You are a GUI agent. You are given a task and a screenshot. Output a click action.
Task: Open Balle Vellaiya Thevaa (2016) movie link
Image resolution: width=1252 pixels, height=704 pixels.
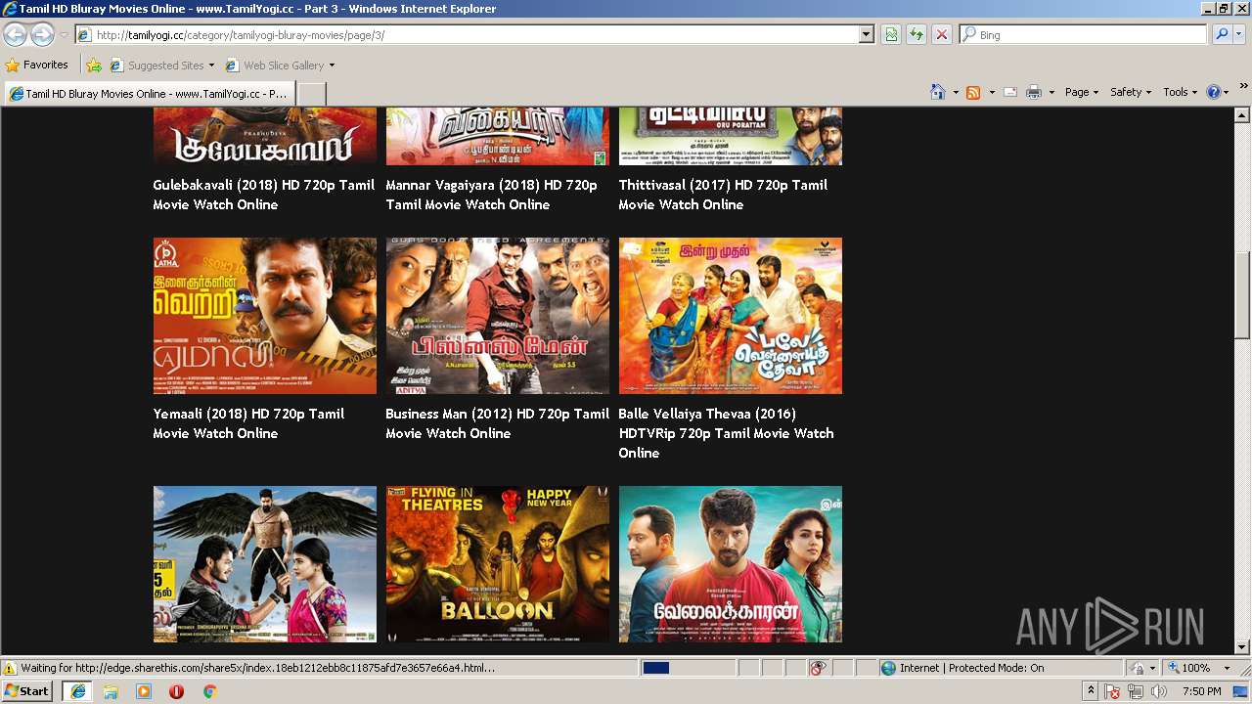coord(726,433)
